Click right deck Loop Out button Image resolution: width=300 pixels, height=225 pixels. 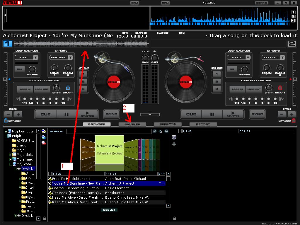tap(254, 89)
